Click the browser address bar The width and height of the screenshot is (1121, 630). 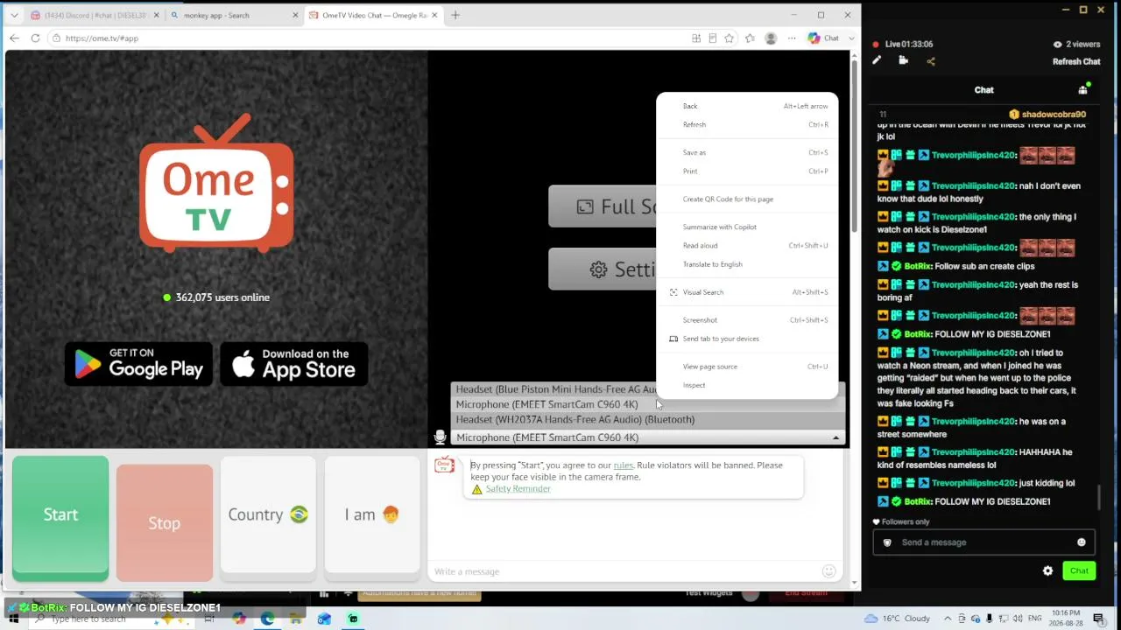(x=368, y=38)
